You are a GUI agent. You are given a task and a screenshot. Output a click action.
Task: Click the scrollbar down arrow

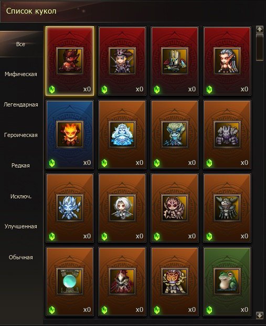tap(260, 315)
